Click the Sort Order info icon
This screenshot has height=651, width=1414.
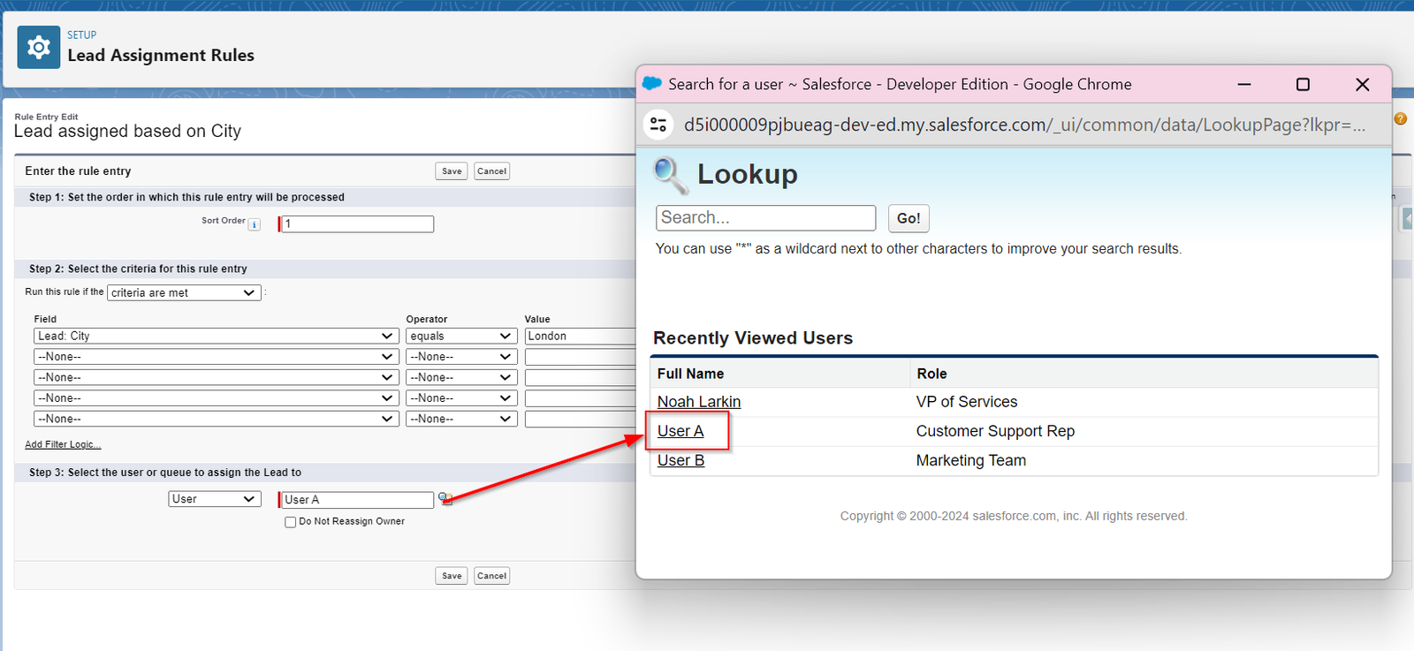[x=255, y=225]
